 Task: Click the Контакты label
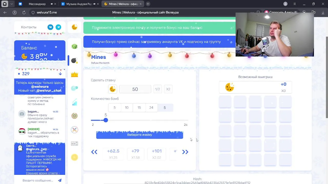click(x=29, y=27)
